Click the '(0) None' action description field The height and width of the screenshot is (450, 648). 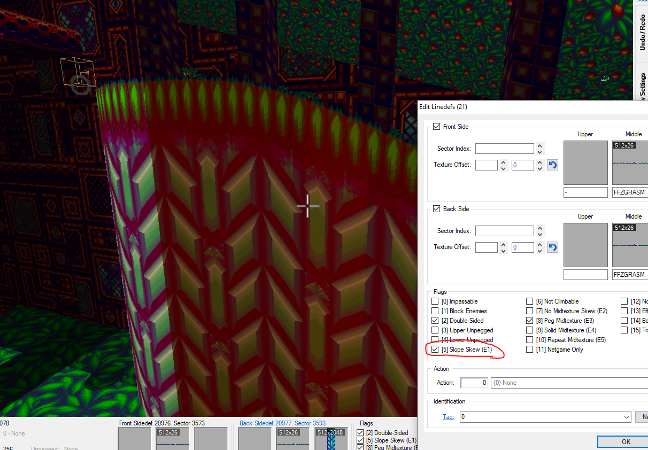[569, 383]
